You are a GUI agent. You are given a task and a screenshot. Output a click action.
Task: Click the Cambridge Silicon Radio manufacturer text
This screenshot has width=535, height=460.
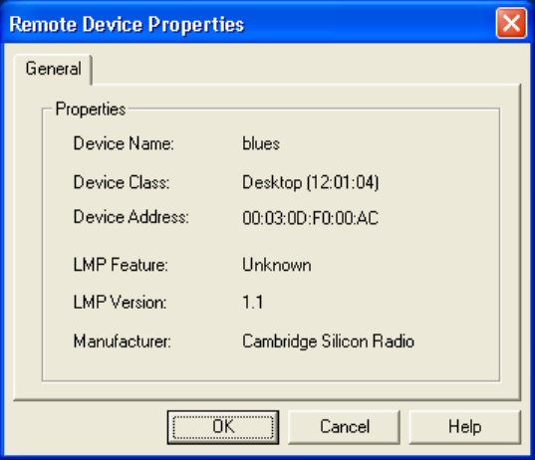328,342
